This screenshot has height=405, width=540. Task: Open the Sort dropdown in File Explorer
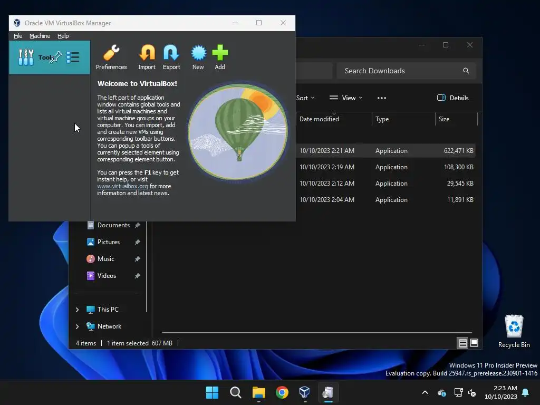point(305,98)
